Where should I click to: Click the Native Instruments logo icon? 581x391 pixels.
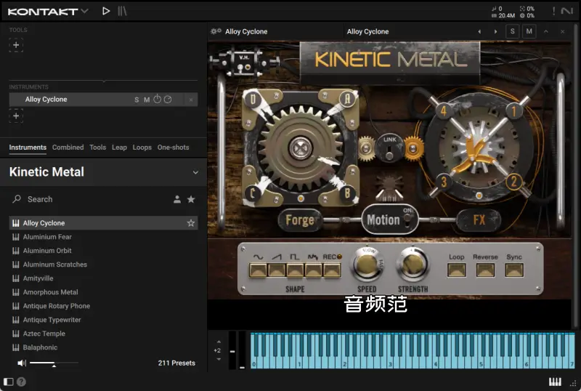[x=567, y=11]
